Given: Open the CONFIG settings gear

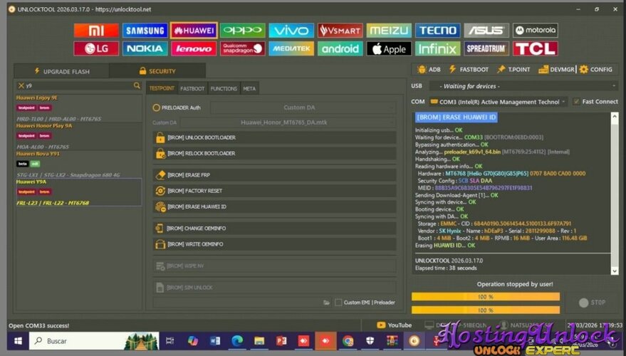Looking at the screenshot, I should tap(595, 70).
